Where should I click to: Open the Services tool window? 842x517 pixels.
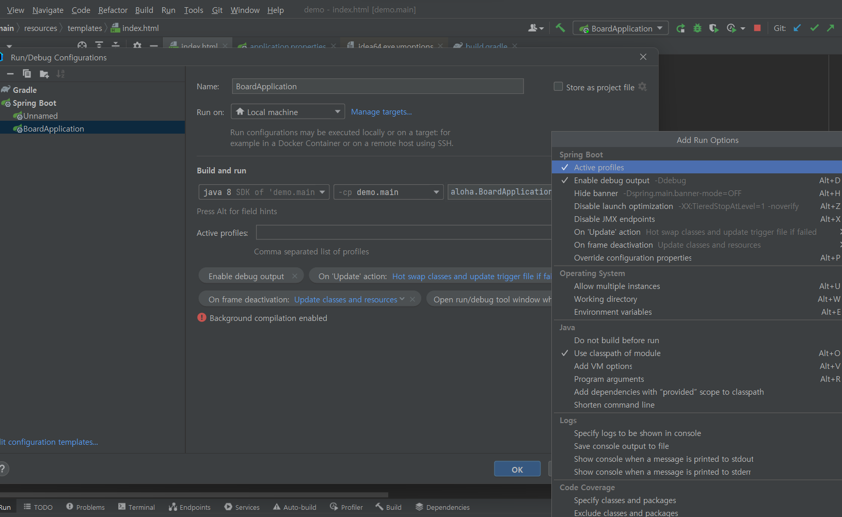[x=242, y=507]
